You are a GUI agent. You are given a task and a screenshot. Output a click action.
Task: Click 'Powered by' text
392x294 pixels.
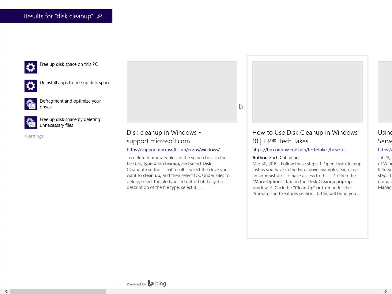tap(136, 284)
